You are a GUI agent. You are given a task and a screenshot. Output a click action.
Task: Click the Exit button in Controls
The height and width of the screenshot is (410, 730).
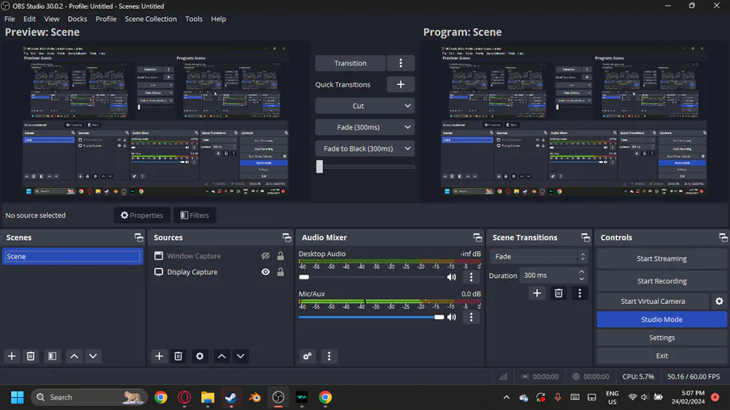pos(662,356)
